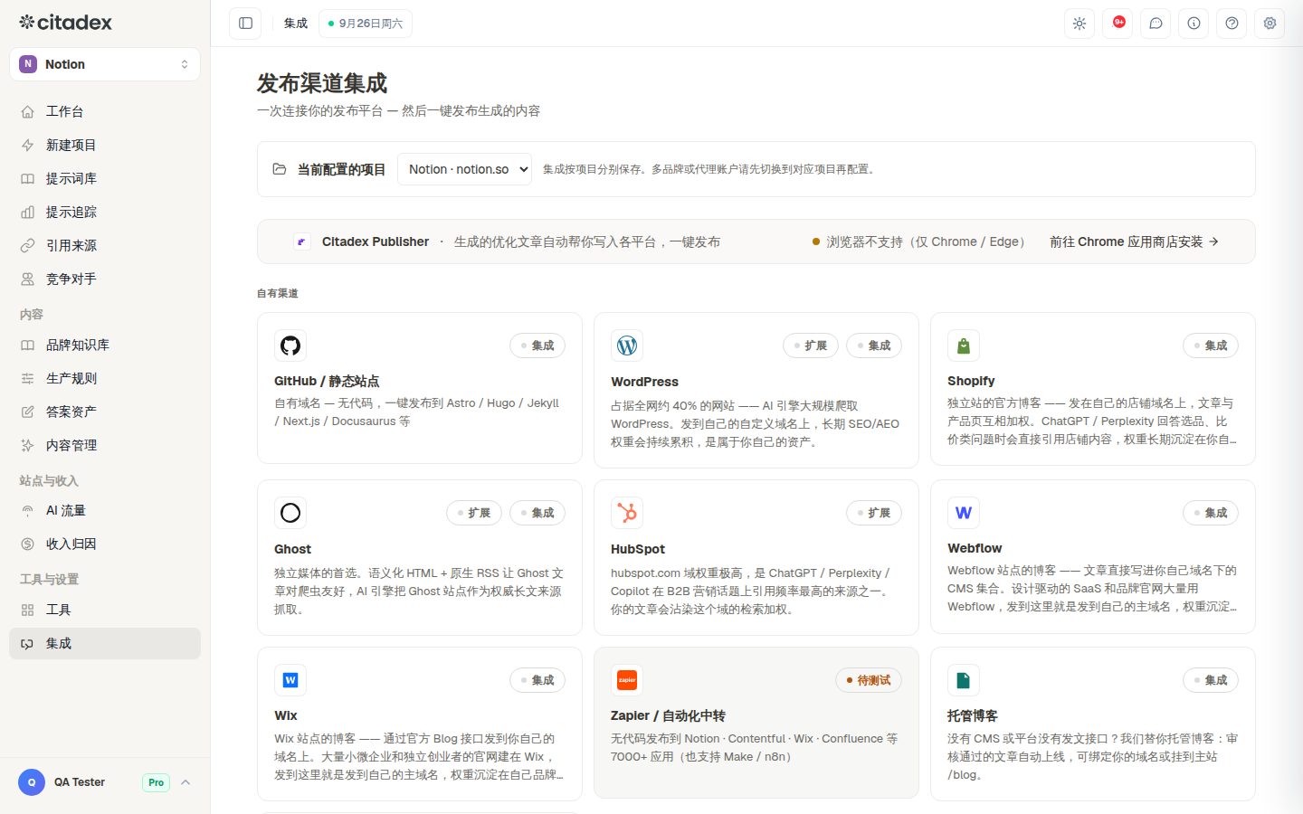Open 新建项目 from the sidebar
This screenshot has height=814, width=1303.
point(105,145)
